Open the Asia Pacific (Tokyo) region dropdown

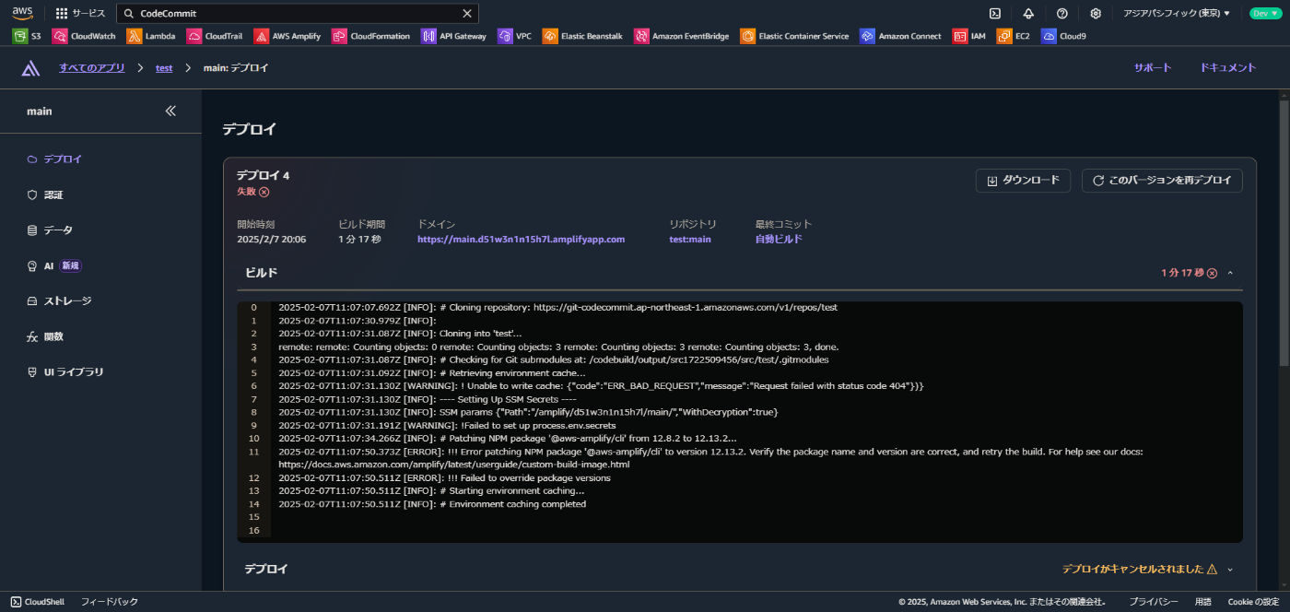pos(1177,14)
